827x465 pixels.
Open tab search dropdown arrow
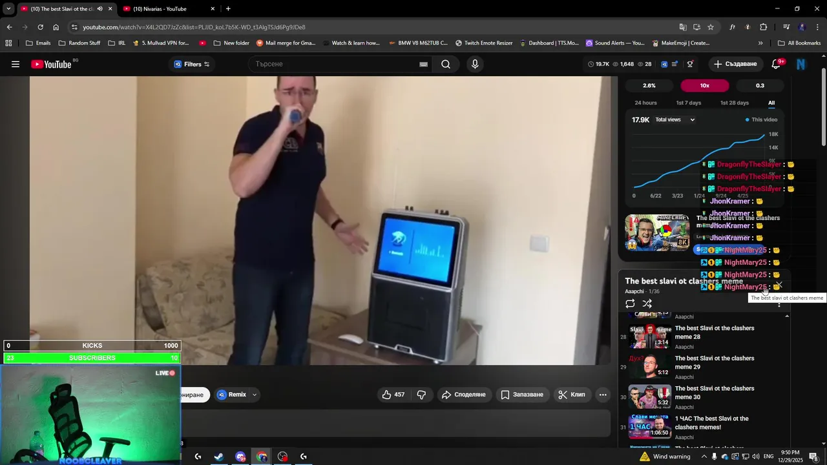point(8,8)
